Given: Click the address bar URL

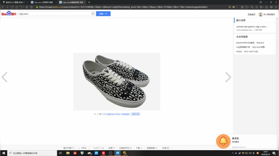Looking at the screenshot, I should (123, 7).
